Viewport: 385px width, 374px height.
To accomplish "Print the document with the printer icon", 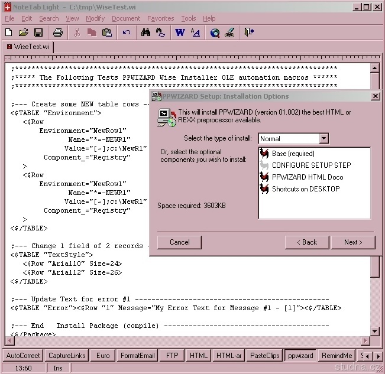I will (x=57, y=32).
